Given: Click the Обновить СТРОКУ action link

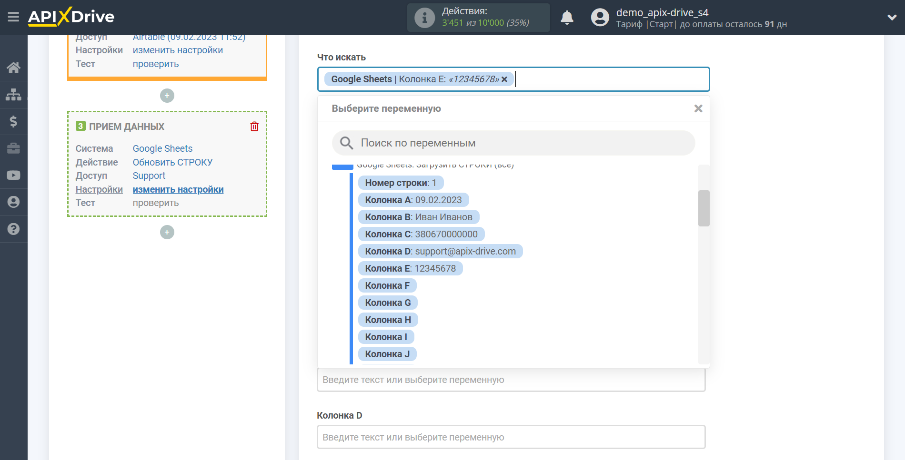Looking at the screenshot, I should (x=172, y=162).
